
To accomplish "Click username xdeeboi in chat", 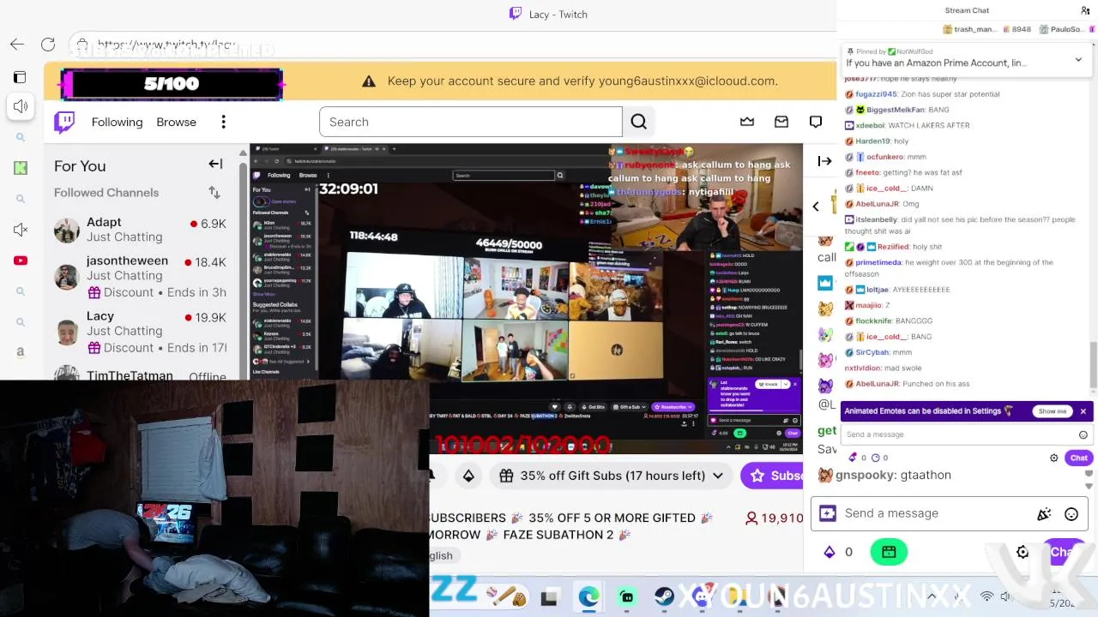I will click(869, 125).
